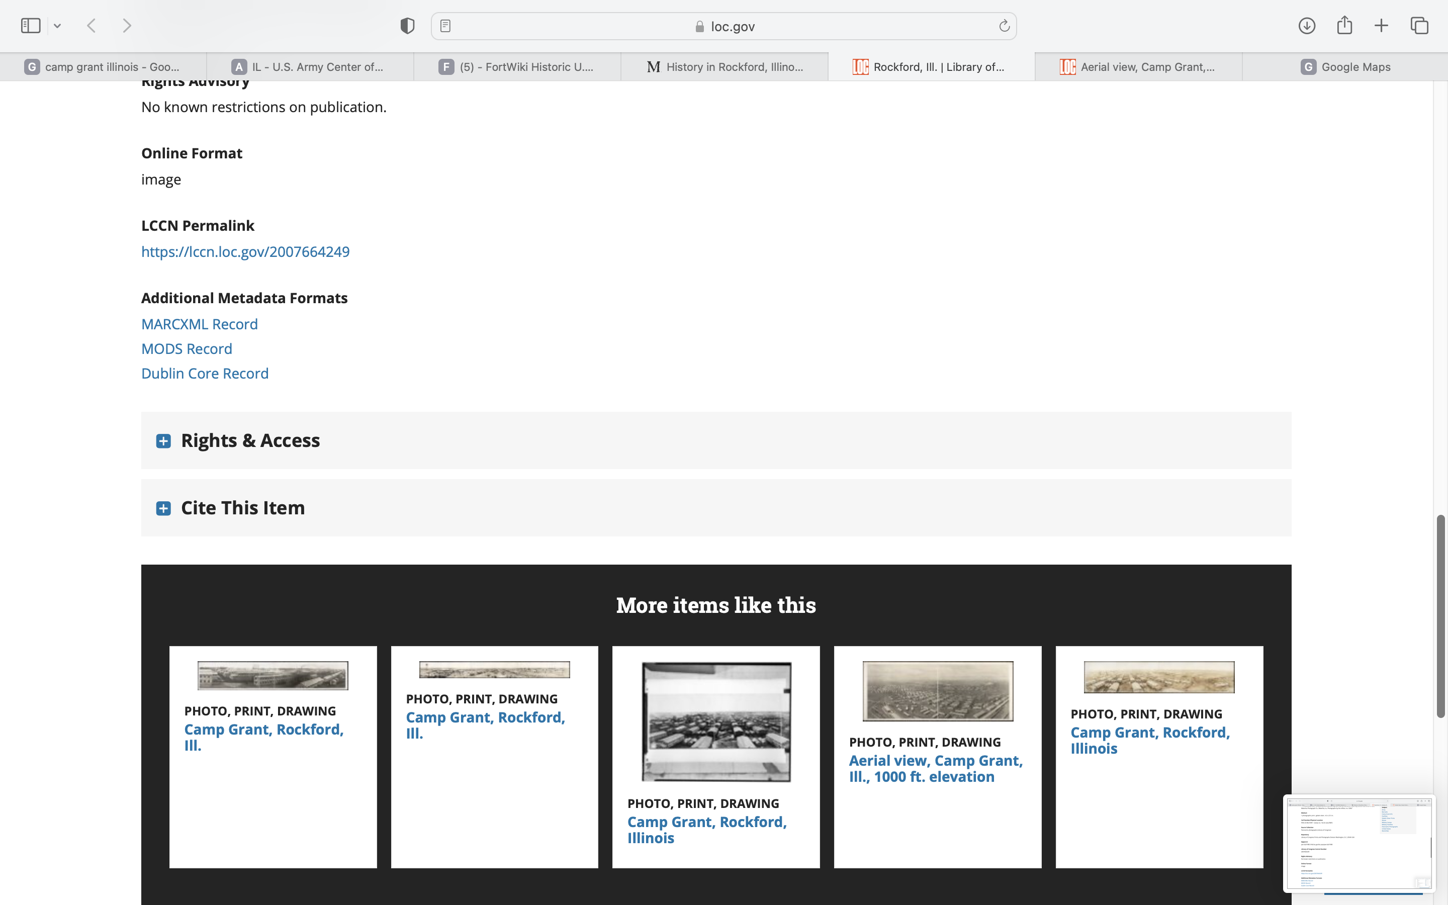Open the Dublin Core Record link
Screen dimensions: 1448x905
(x=205, y=374)
